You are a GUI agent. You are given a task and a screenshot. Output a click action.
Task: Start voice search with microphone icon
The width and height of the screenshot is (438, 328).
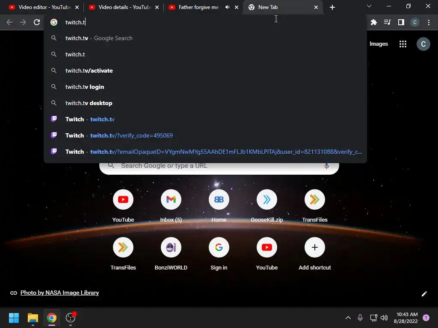pos(326,166)
